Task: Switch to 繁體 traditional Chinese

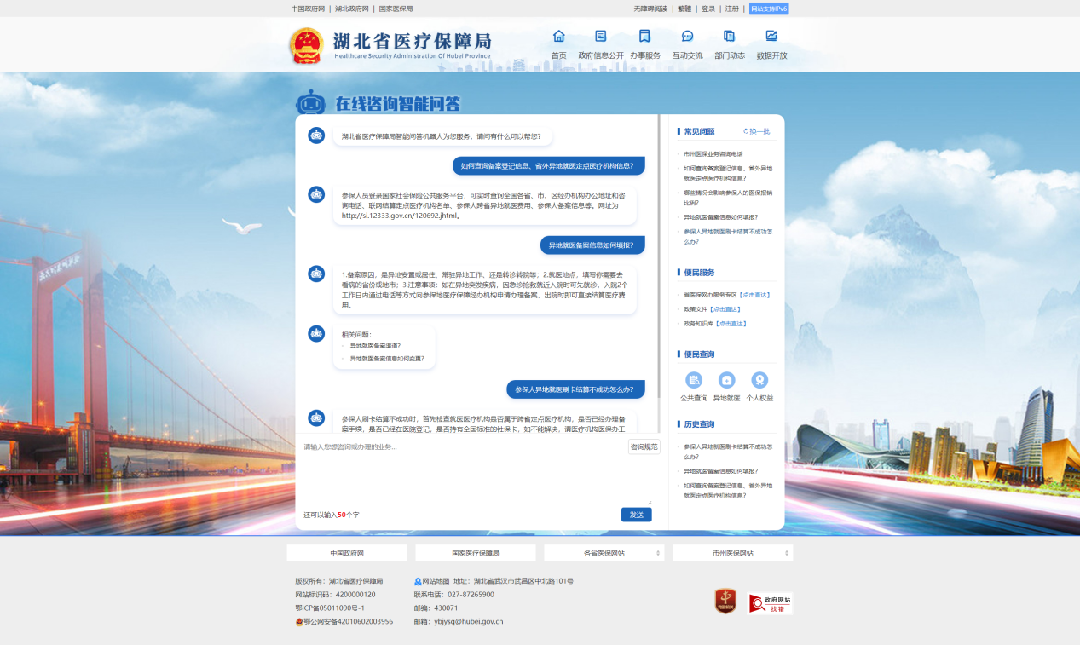Action: coord(684,9)
